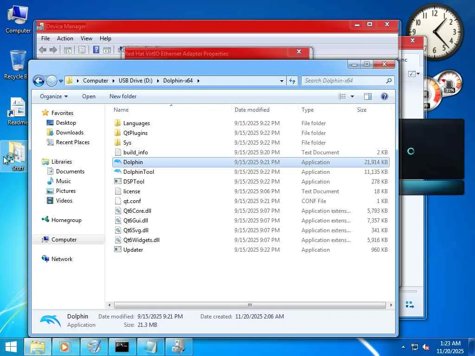Click the refresh button beside address bar
This screenshot has height=356, width=475.
coord(292,81)
